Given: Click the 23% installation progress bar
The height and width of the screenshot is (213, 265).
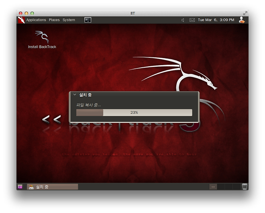Looking at the screenshot, I should pyautogui.click(x=134, y=113).
